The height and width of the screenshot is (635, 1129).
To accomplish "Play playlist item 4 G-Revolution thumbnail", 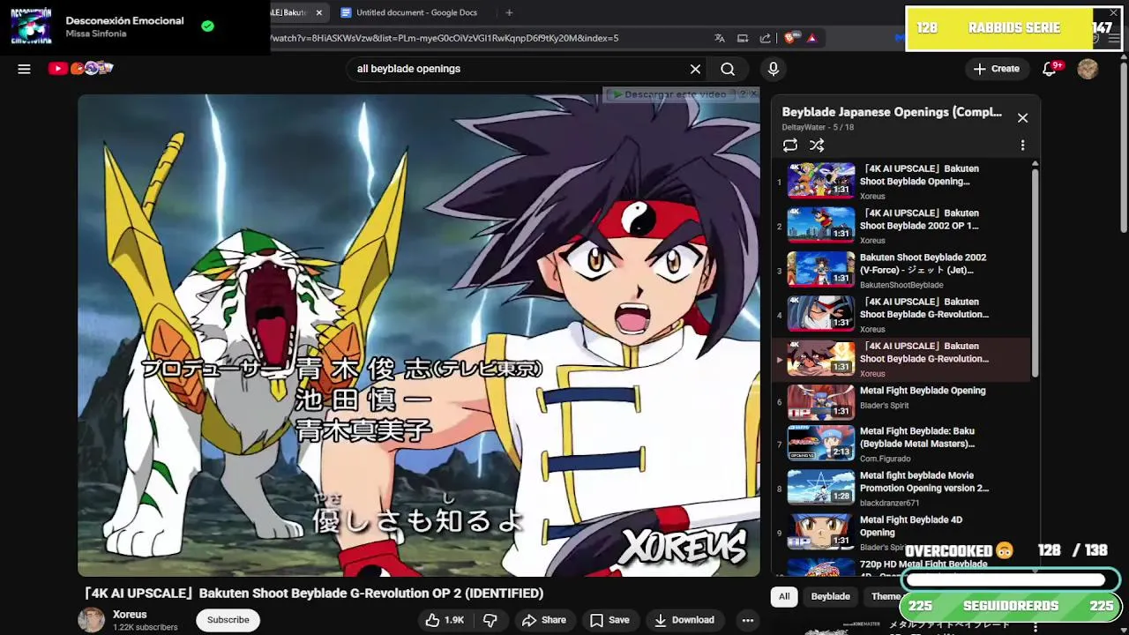I will pyautogui.click(x=821, y=313).
